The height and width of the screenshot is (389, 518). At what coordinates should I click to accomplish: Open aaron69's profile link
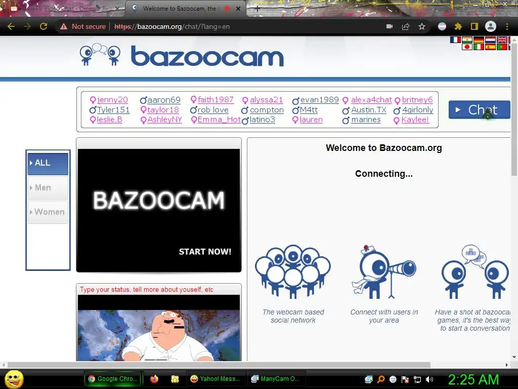164,100
